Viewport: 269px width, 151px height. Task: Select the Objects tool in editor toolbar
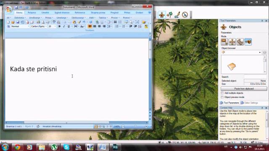pos(161,15)
